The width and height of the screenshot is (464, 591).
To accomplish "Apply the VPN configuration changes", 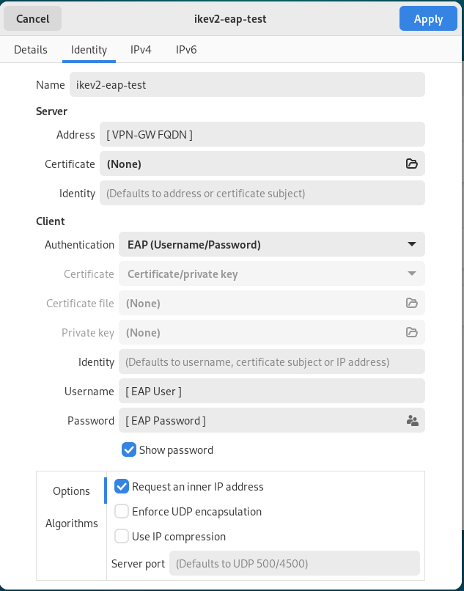I will [x=428, y=18].
